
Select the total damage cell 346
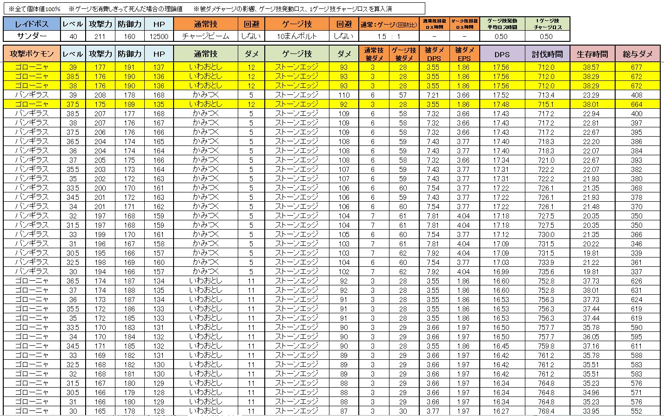point(637,244)
